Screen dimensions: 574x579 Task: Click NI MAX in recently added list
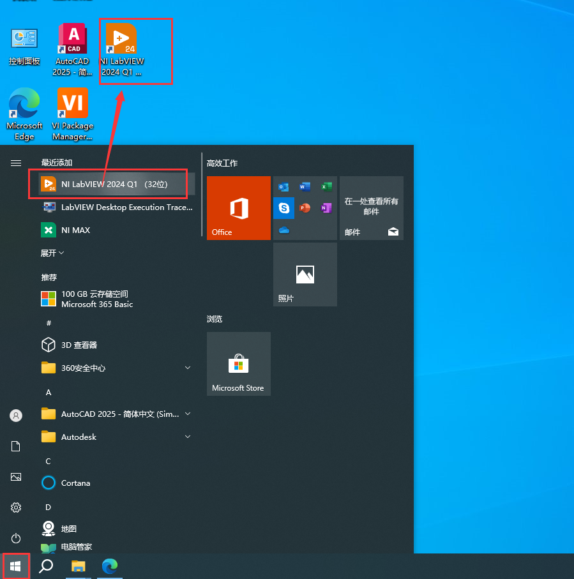pyautogui.click(x=75, y=230)
